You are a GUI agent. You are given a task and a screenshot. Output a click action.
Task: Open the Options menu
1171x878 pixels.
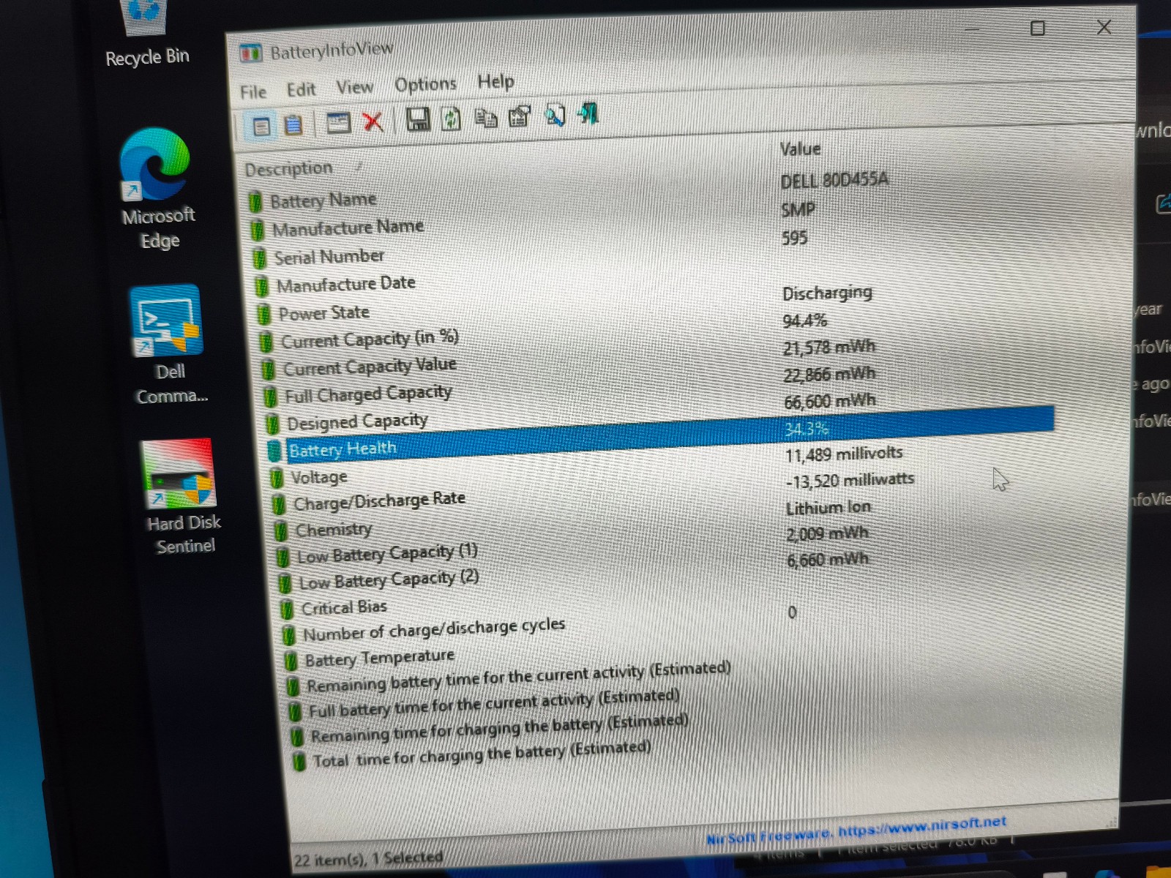coord(425,85)
